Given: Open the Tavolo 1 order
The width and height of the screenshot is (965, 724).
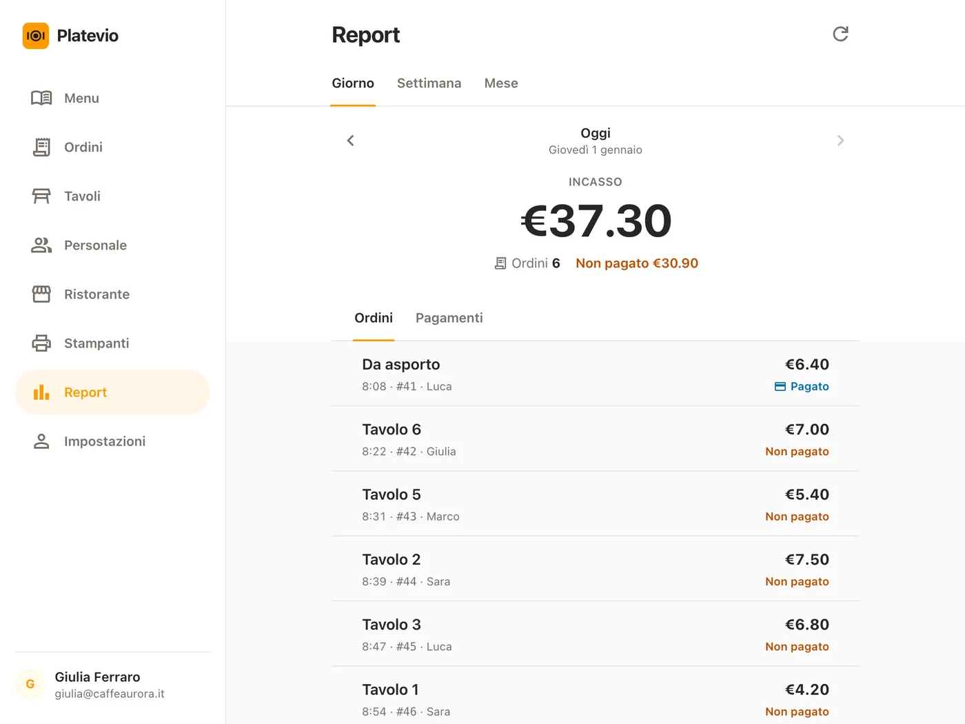Looking at the screenshot, I should pos(596,696).
